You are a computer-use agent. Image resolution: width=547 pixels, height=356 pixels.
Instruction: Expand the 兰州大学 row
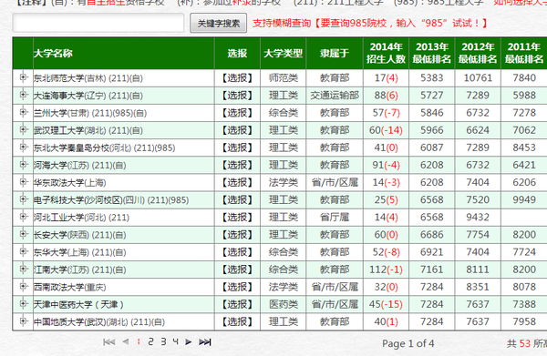click(x=24, y=112)
